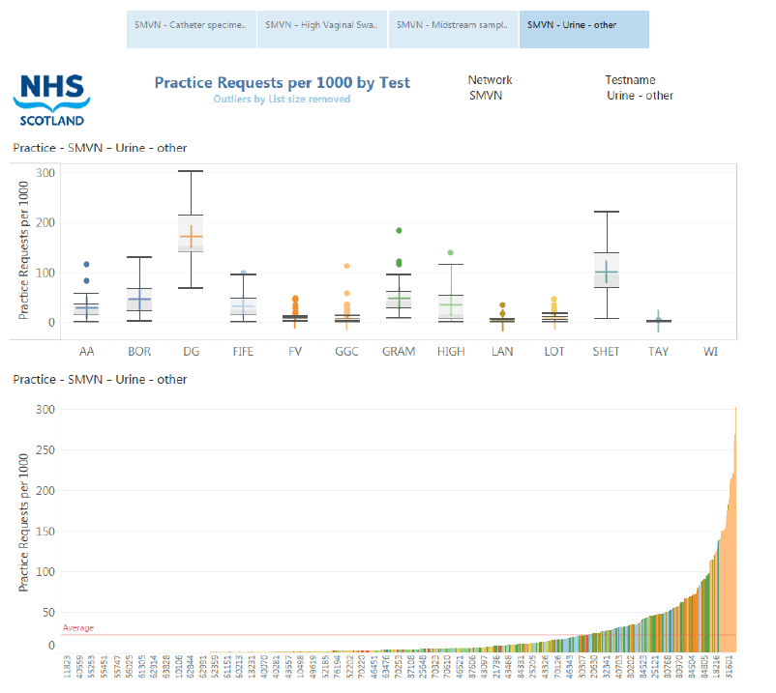Select the FIFE axis label
776x693 pixels.
[x=243, y=352]
